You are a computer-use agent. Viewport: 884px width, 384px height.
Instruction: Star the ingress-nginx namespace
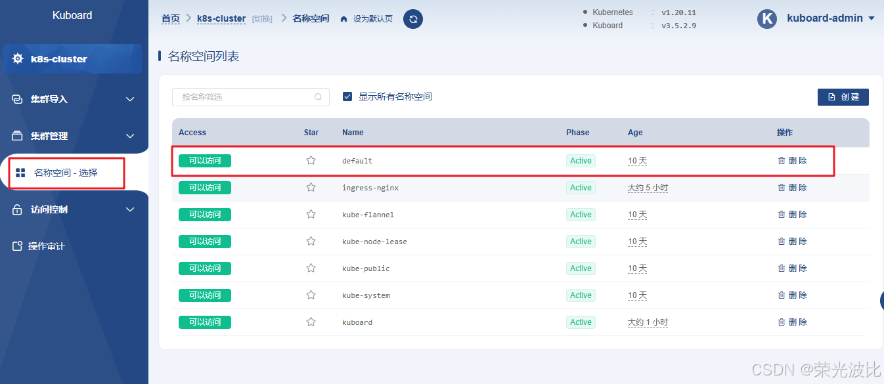pos(311,187)
